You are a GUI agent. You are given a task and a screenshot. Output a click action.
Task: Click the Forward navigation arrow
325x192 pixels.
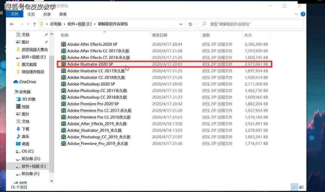(x=21, y=24)
